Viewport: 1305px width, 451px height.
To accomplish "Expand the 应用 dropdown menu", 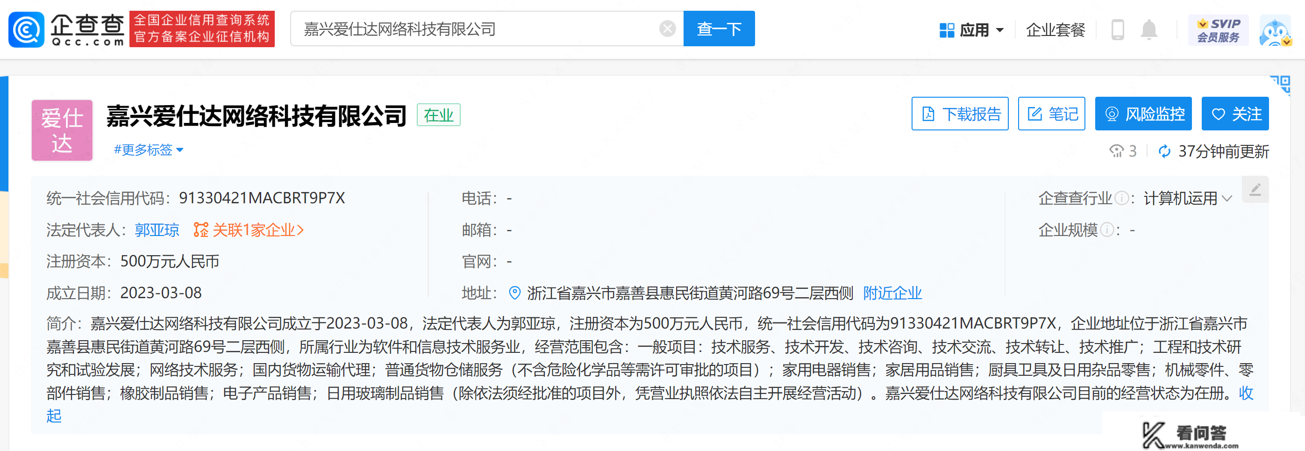I will coord(1000,30).
